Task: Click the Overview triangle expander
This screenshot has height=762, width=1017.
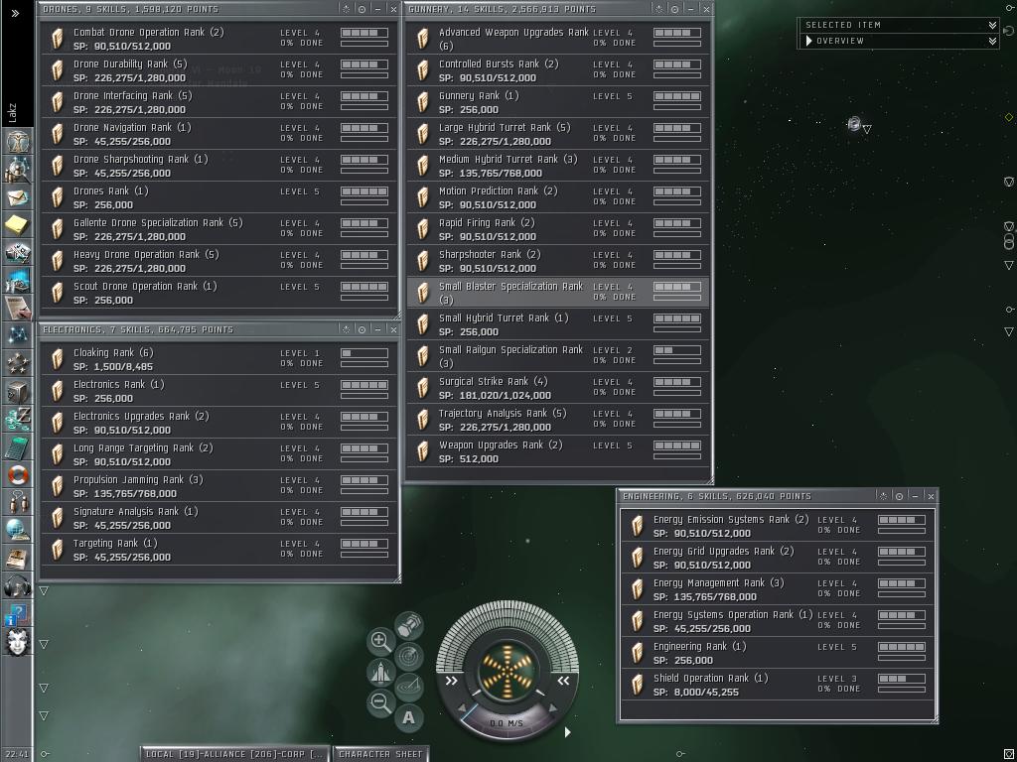Action: (808, 40)
